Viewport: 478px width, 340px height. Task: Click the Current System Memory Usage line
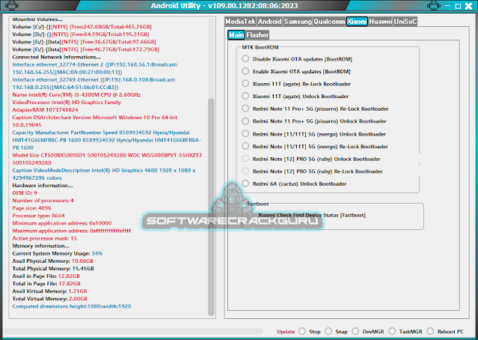[x=58, y=253]
